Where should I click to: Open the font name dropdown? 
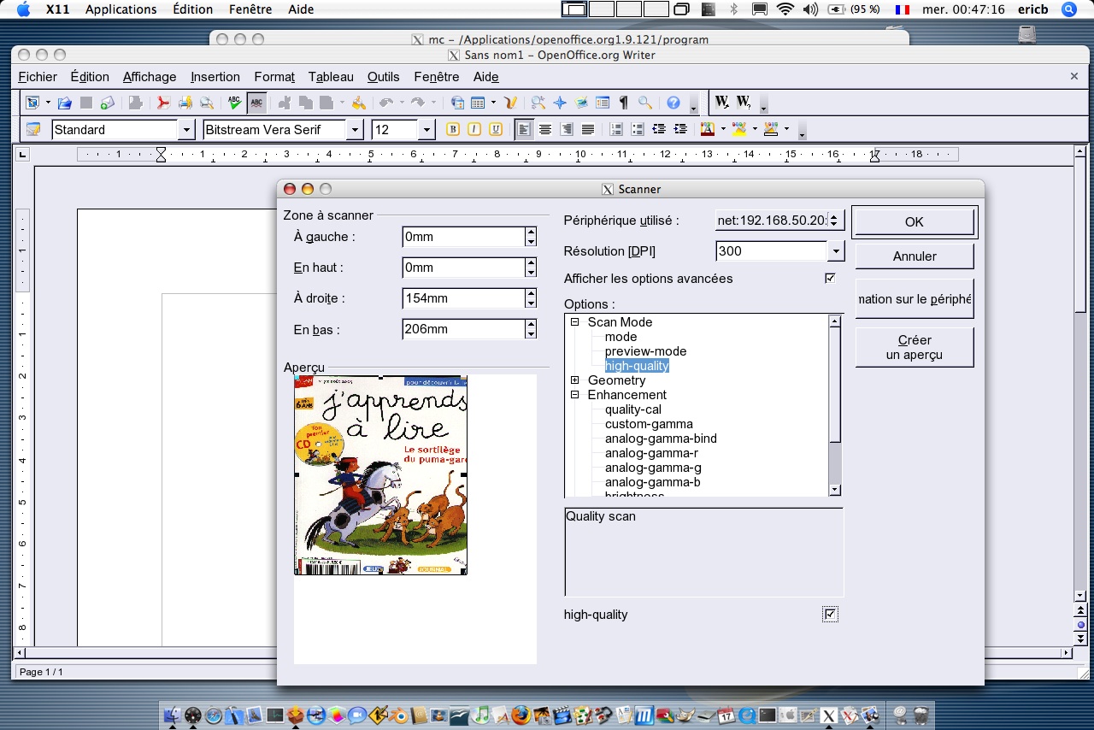[355, 130]
